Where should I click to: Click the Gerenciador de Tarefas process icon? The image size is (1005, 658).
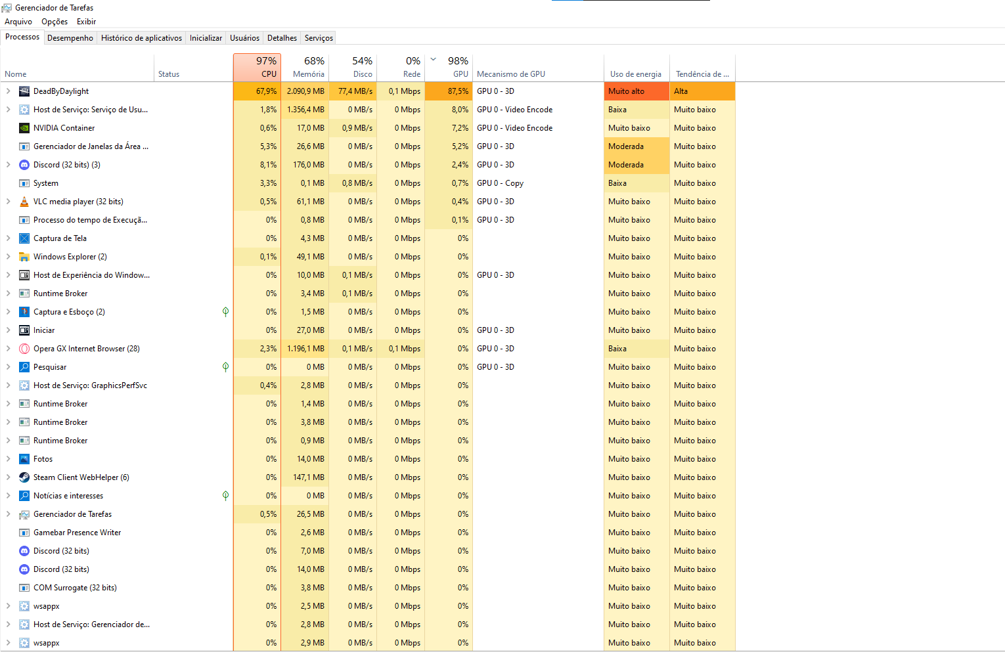(x=24, y=514)
